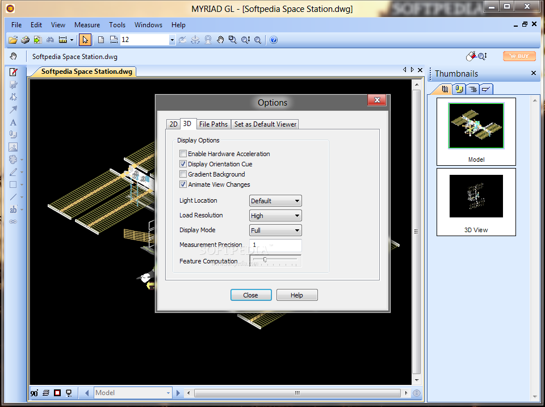Select the Model thumbnail
The width and height of the screenshot is (545, 407).
(476, 131)
